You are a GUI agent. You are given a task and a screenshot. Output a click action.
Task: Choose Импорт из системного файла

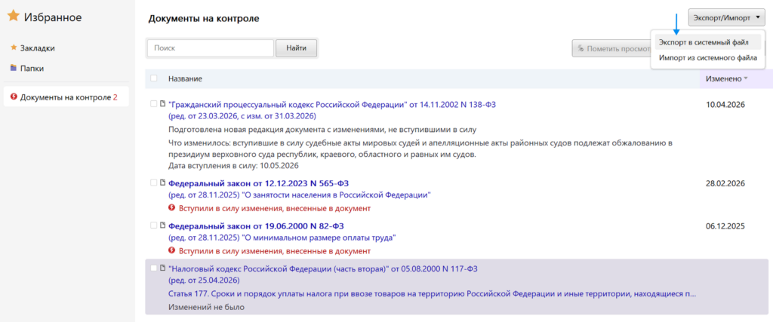[708, 57]
